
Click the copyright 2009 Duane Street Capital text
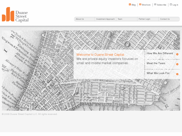pyautogui.click(x=30, y=114)
